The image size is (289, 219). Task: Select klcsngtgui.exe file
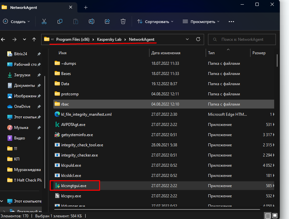164,186
